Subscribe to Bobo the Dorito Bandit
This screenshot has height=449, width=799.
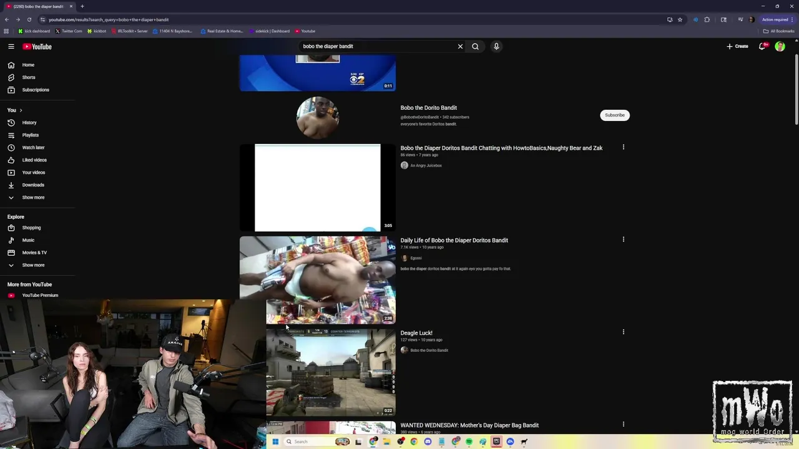[x=615, y=115]
